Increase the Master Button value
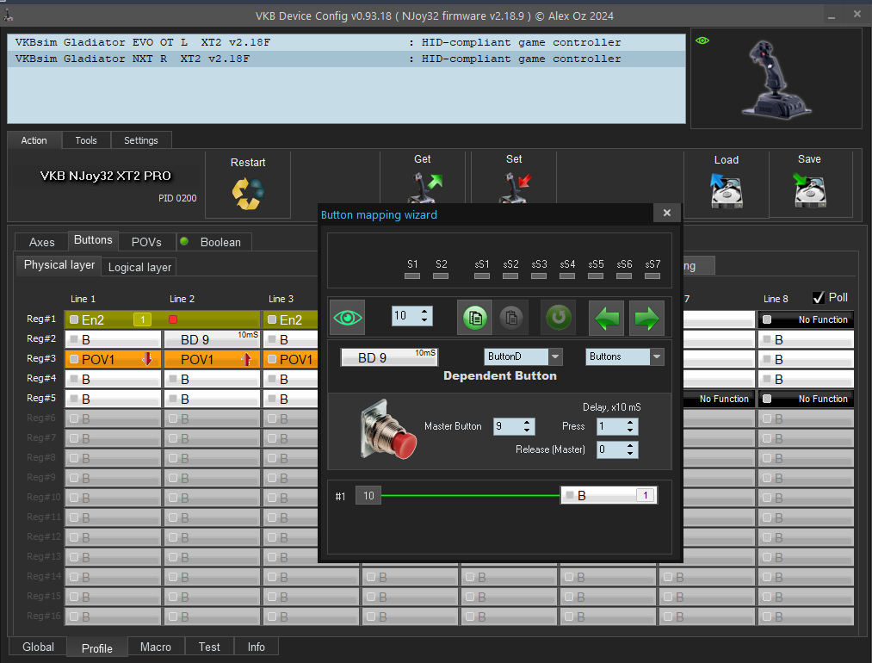Image resolution: width=872 pixels, height=663 pixels. [527, 423]
